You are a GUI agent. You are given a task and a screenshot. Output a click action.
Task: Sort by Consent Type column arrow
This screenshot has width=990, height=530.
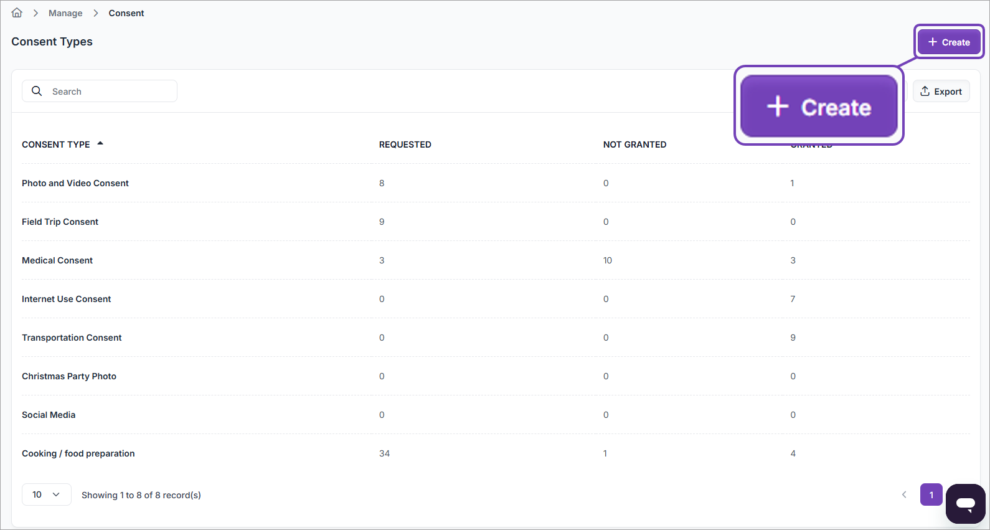coord(100,144)
